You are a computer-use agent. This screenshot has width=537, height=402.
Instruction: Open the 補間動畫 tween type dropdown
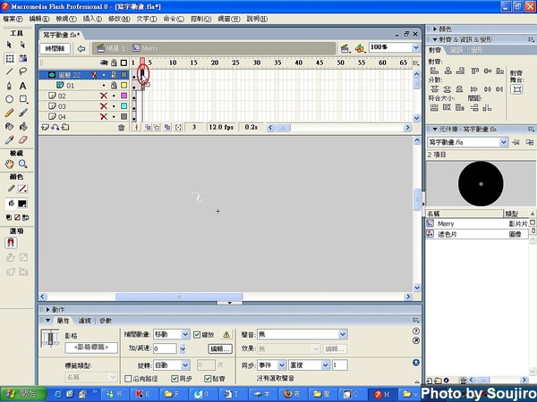click(x=170, y=334)
